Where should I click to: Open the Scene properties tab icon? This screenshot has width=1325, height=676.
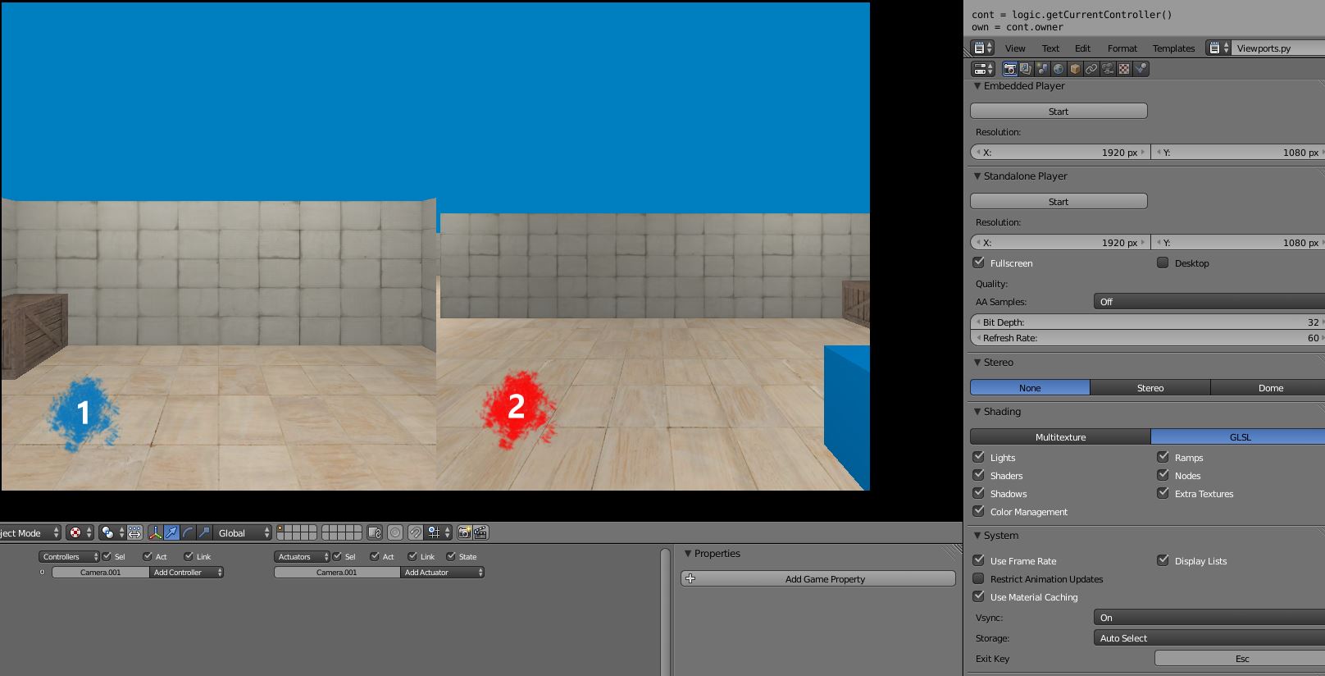pyautogui.click(x=1042, y=69)
